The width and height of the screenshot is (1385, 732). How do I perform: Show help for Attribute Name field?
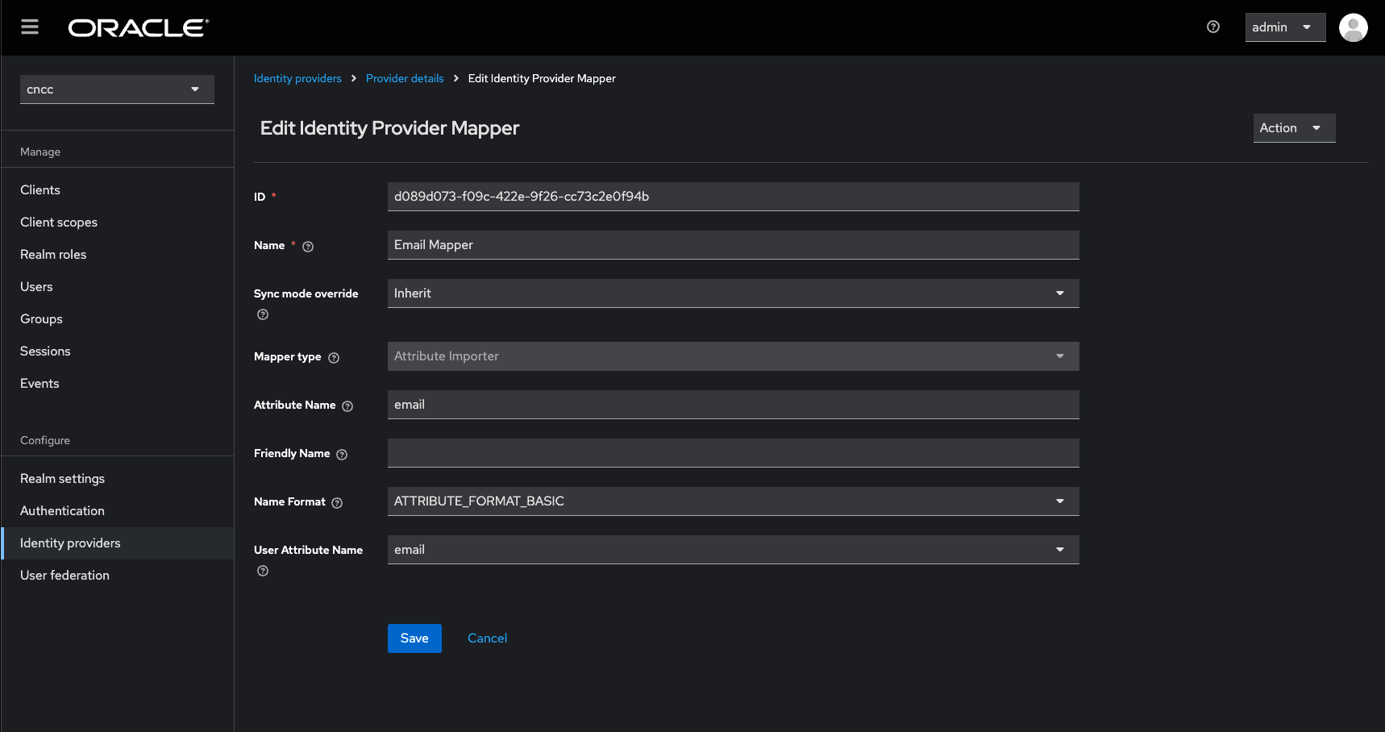point(347,406)
